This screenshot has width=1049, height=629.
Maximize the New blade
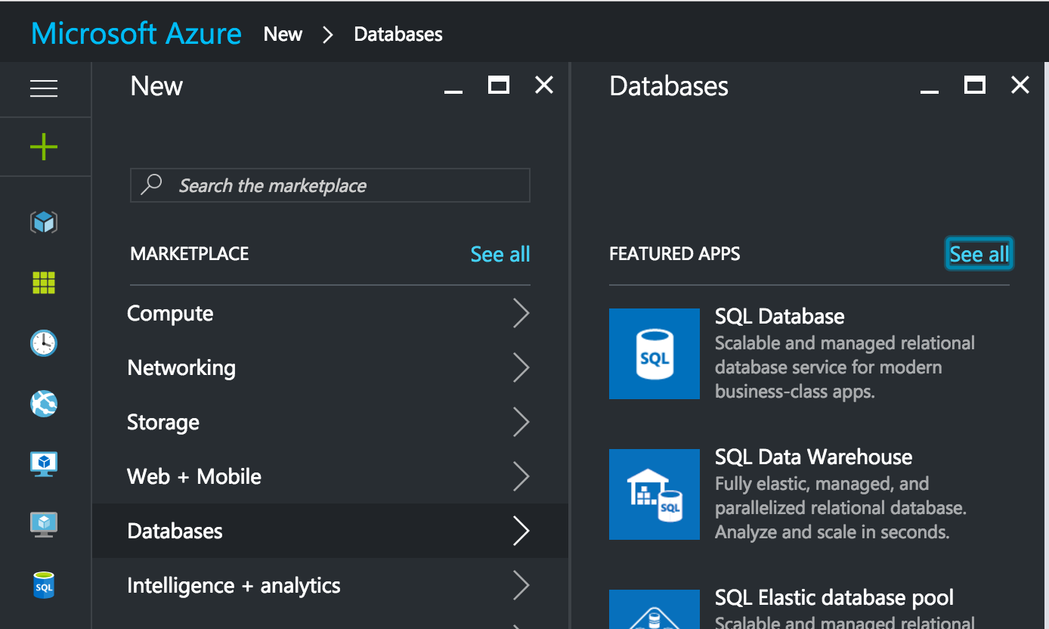point(499,85)
